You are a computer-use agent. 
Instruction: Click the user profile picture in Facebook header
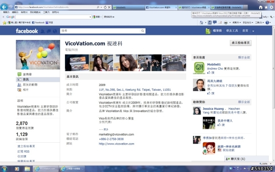click(208, 31)
